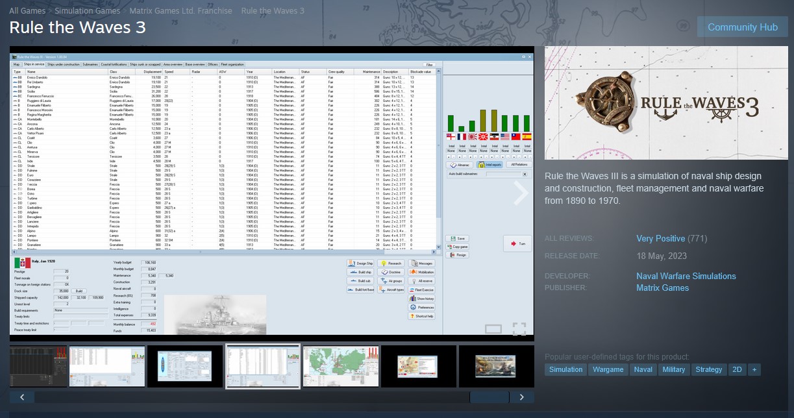Select the ship design screenshot thumbnail
This screenshot has width=794, height=418.
[x=185, y=366]
